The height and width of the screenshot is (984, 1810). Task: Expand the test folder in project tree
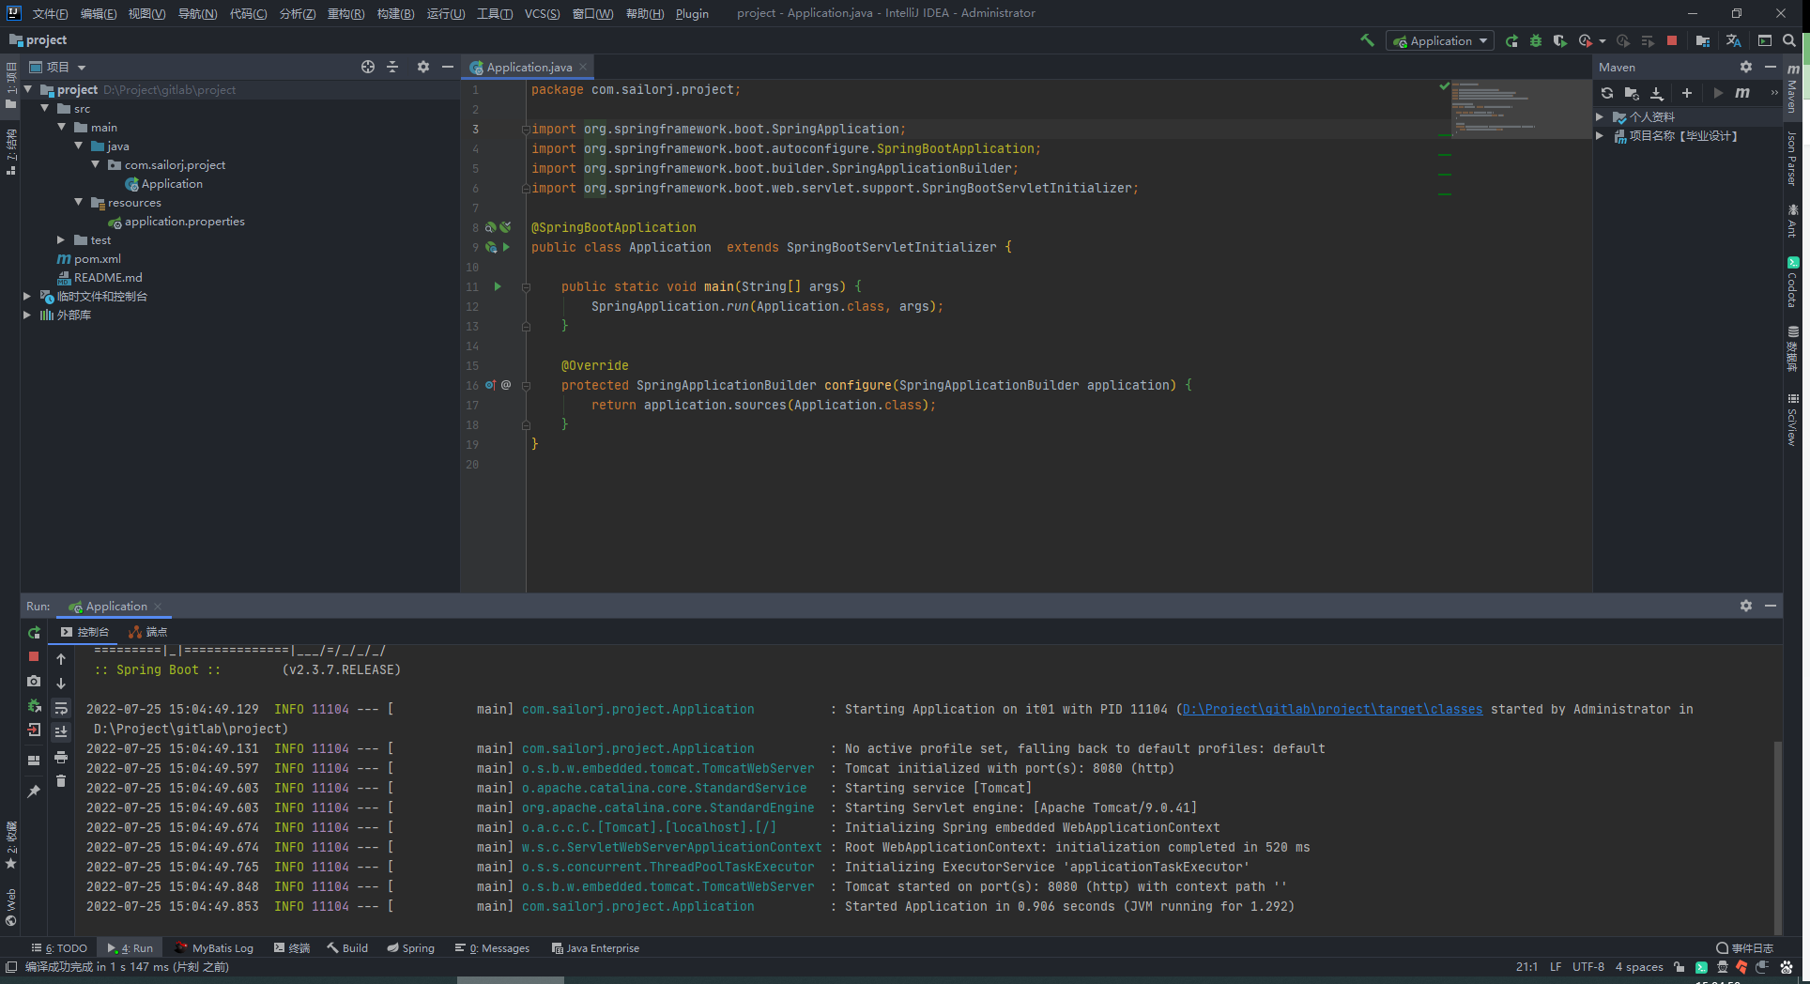[61, 240]
